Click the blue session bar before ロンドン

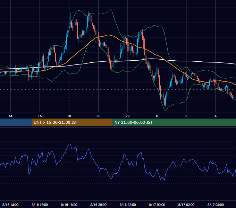tap(16, 122)
